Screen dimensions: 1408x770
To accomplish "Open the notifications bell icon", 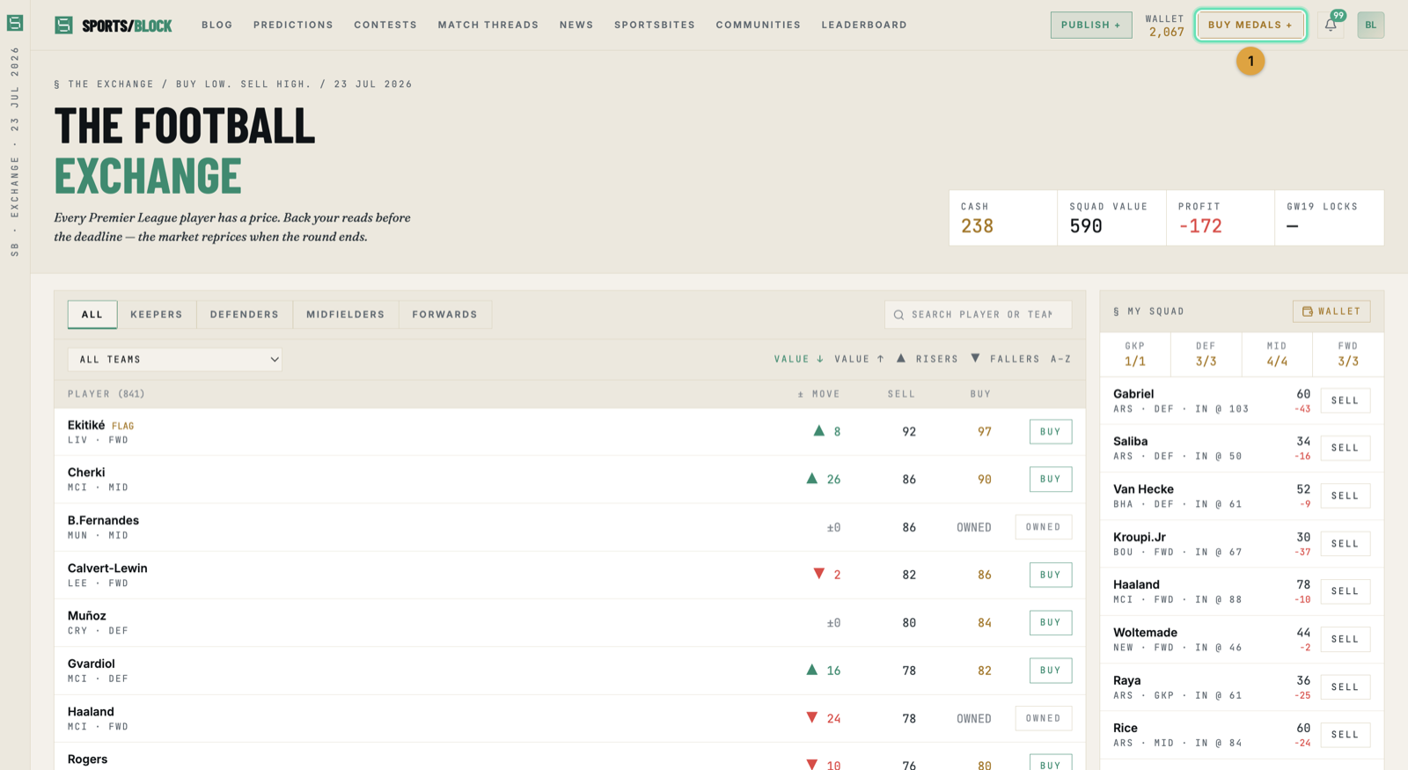I will pyautogui.click(x=1331, y=25).
